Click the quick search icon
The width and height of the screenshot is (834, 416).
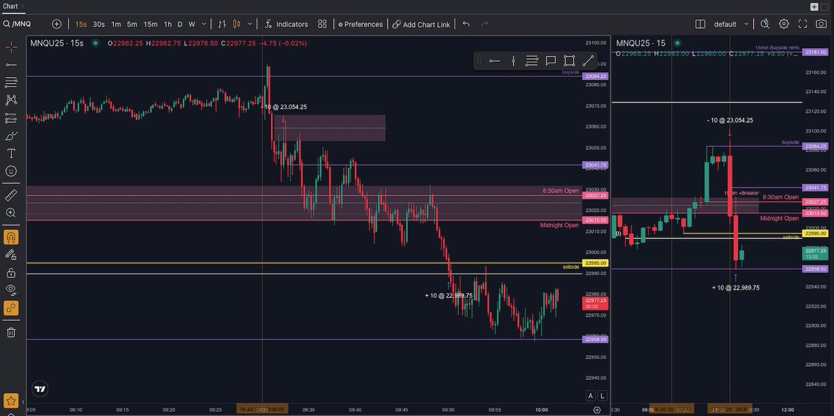click(x=766, y=24)
